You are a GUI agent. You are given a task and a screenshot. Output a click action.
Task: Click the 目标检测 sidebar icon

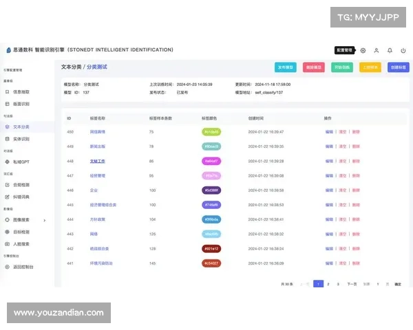[8, 232]
